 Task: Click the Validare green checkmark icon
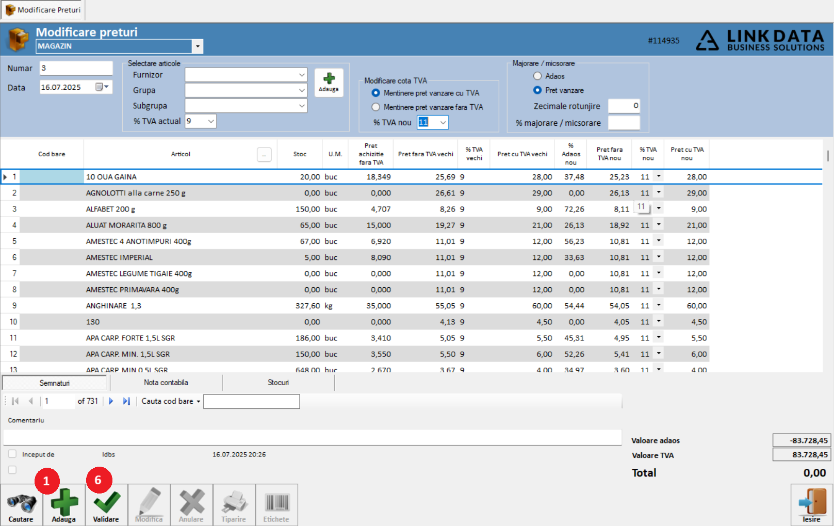pyautogui.click(x=106, y=502)
